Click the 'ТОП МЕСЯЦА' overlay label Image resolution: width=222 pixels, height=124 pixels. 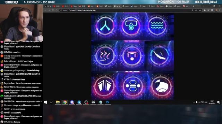(x=11, y=2)
